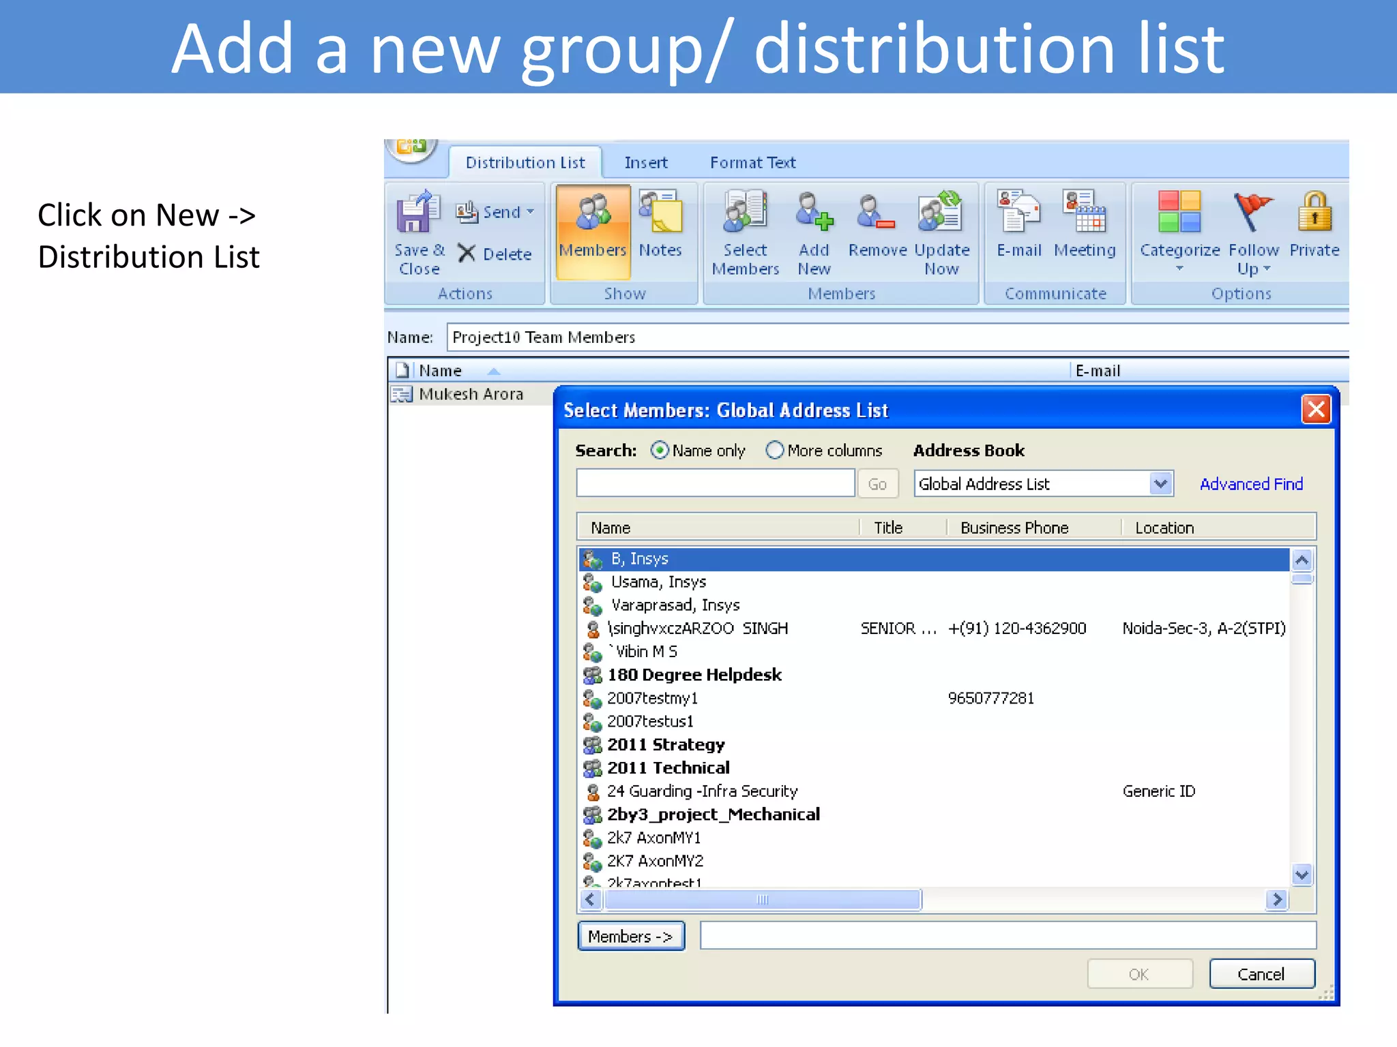
Task: Click the Follow Up flag icon
Action: click(1252, 211)
